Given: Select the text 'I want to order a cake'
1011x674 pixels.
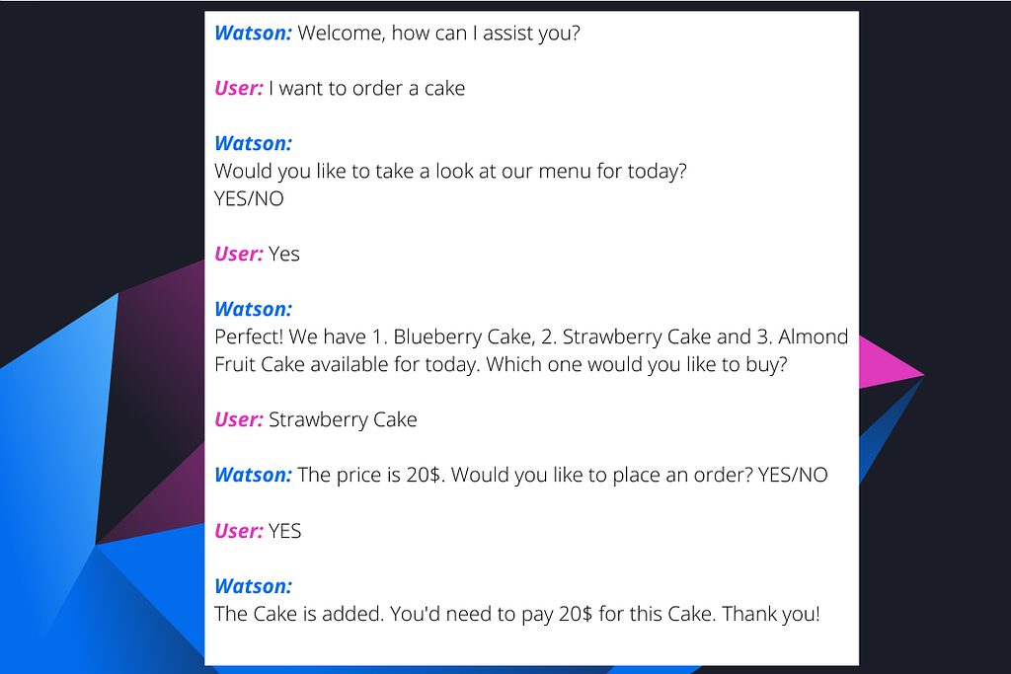Looking at the screenshot, I should (366, 88).
